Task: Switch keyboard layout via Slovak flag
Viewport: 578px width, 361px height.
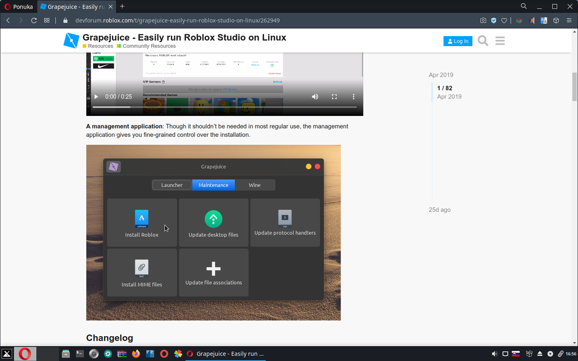Action: (x=516, y=354)
